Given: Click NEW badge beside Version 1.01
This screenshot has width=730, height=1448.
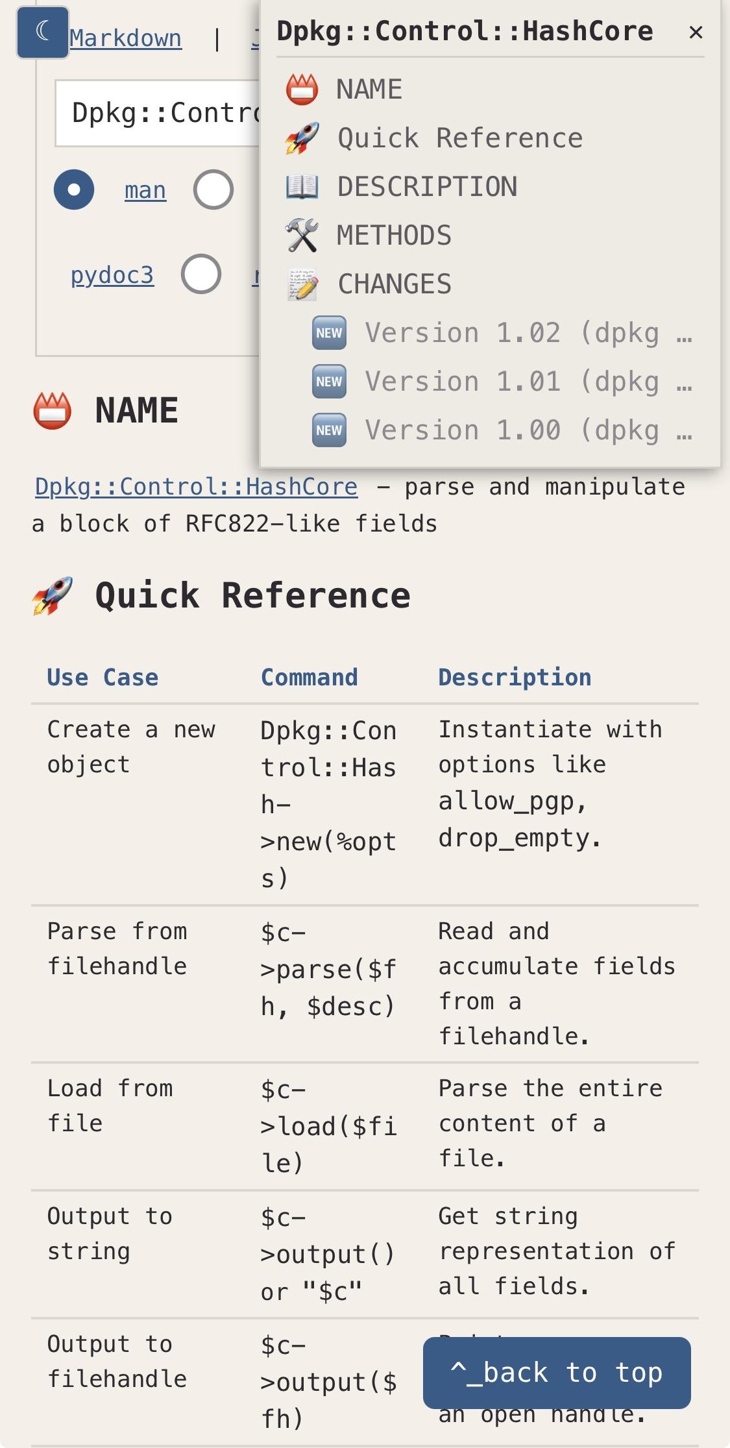Looking at the screenshot, I should coord(329,382).
